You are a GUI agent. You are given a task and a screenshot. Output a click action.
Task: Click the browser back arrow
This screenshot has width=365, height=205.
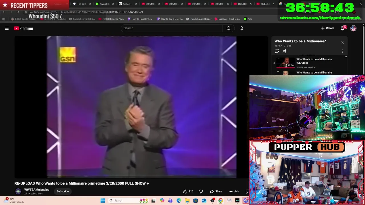[4, 12]
